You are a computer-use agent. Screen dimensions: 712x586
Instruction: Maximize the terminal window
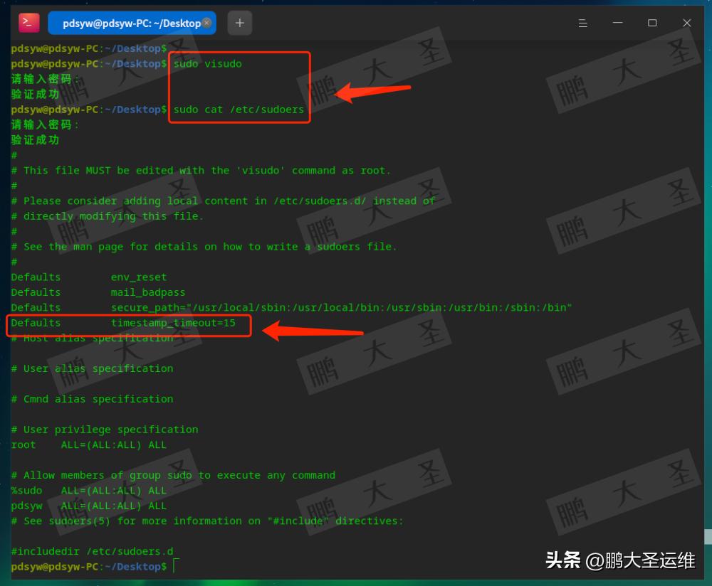pyautogui.click(x=652, y=23)
